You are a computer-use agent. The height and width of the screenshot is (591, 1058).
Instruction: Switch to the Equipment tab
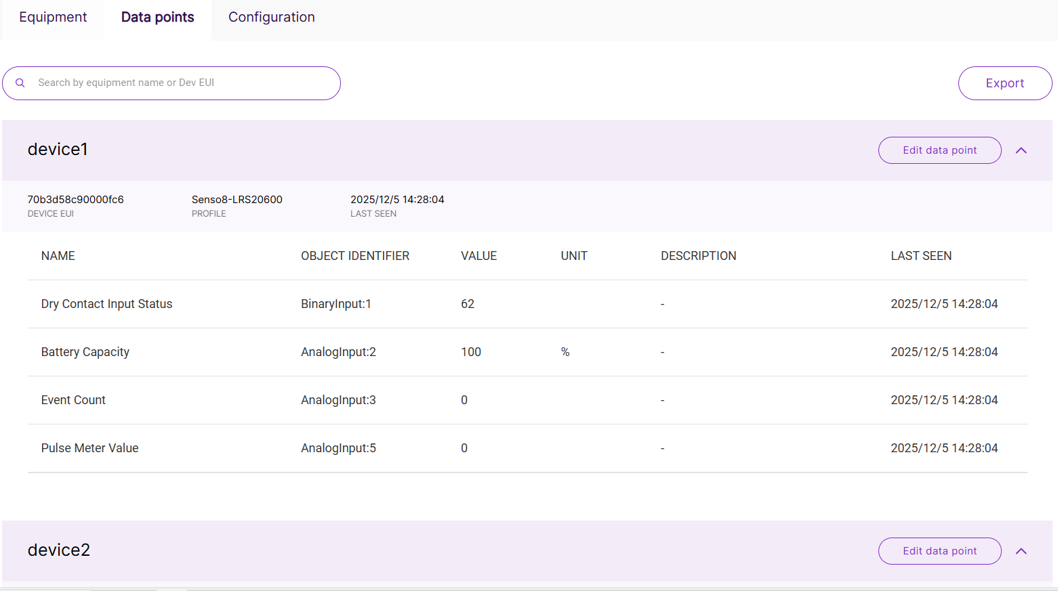point(53,17)
